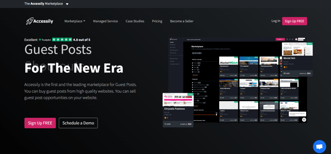The image size is (331, 154).
Task: Click the Follow badge on the Chrysalis Fashions card
Action: coord(191,94)
